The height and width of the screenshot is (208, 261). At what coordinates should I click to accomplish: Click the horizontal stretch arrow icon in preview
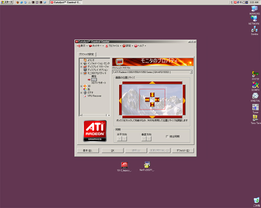[x=146, y=100]
